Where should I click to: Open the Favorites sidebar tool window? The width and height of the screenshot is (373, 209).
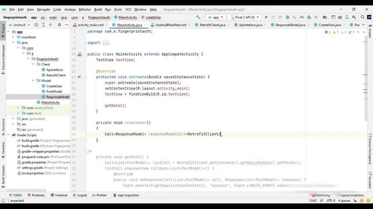point(3,150)
